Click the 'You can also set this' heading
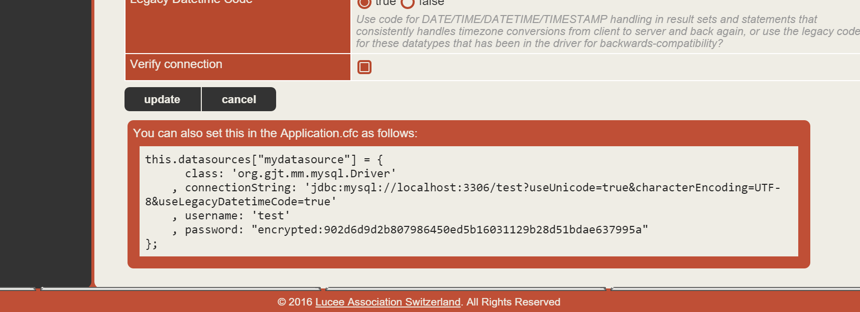 pyautogui.click(x=275, y=133)
